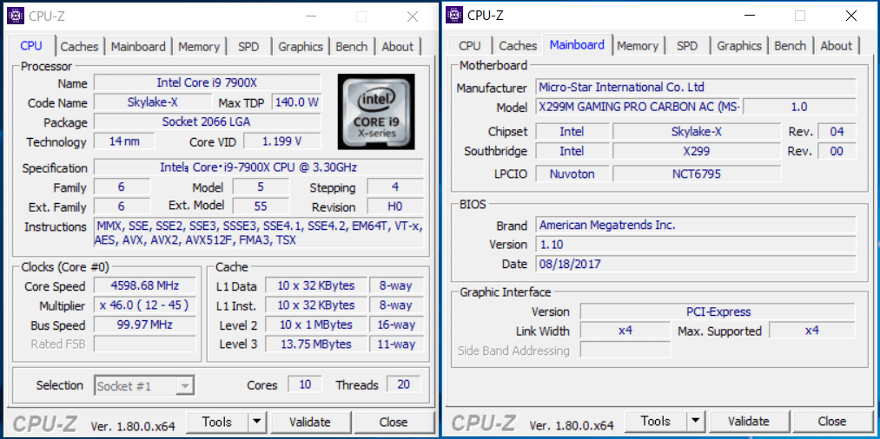Open SPD tab in right window
Screen dimensions: 880x439
tap(687, 45)
